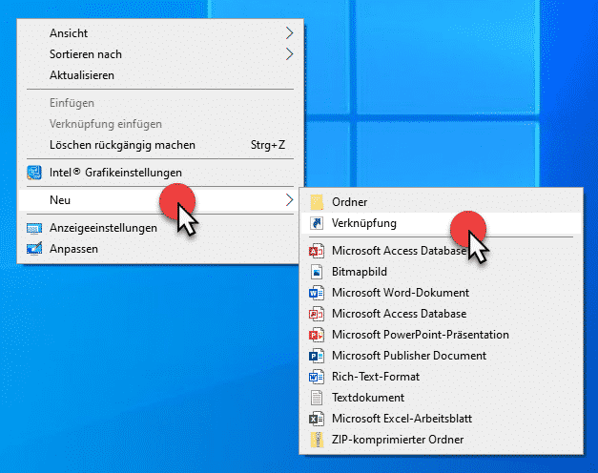Image resolution: width=598 pixels, height=473 pixels.
Task: Select the yellow Ordner folder icon
Action: [x=317, y=202]
